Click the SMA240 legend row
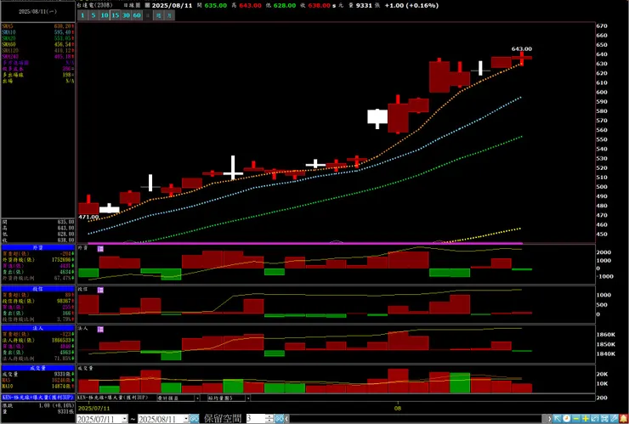This screenshot has width=629, height=424. tap(38, 57)
